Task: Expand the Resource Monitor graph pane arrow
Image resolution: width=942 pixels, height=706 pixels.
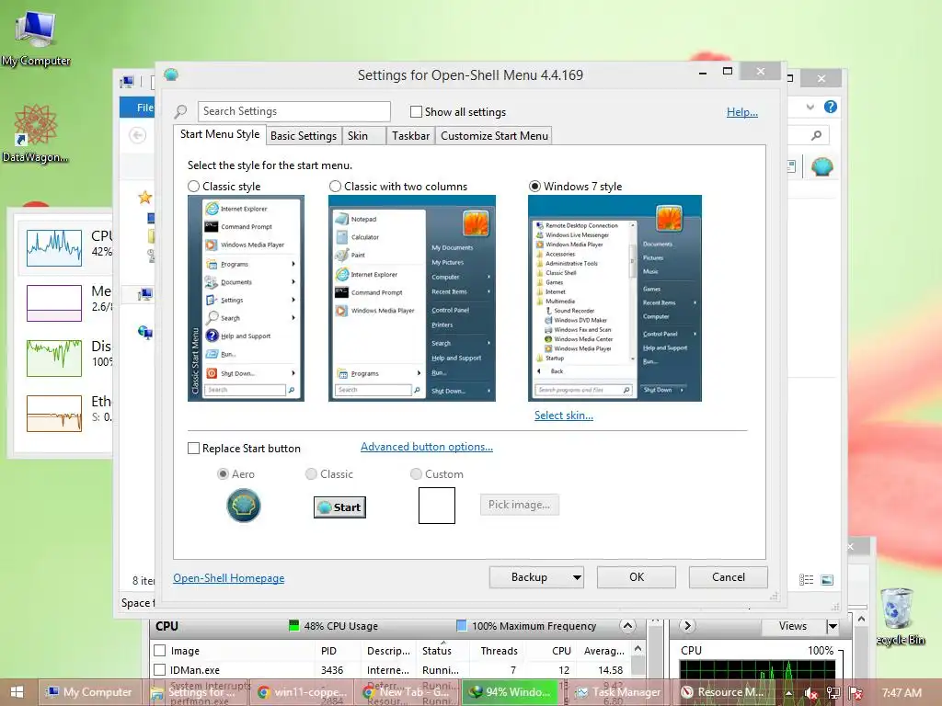Action: (x=688, y=626)
